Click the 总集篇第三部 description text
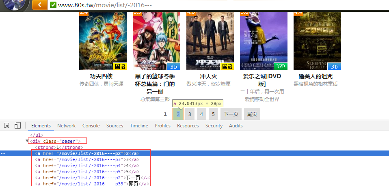 (155, 99)
